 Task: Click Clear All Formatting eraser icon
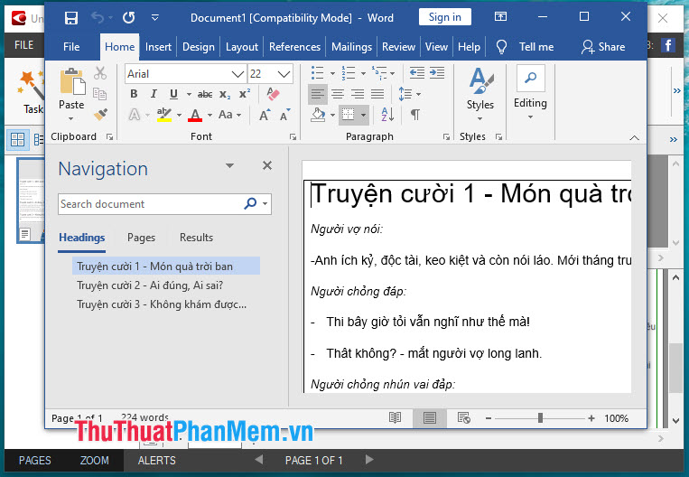point(273,94)
